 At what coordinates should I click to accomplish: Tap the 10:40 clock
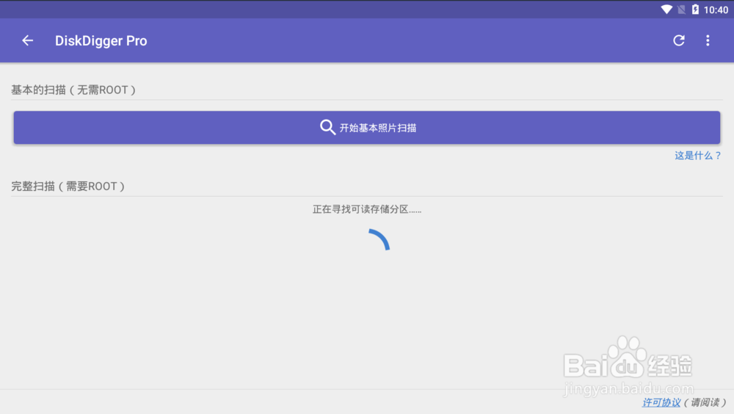716,10
